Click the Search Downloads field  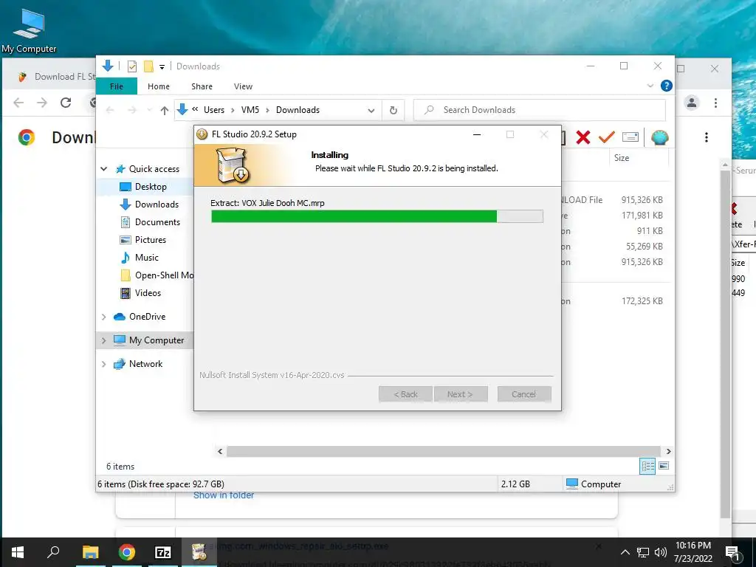540,110
